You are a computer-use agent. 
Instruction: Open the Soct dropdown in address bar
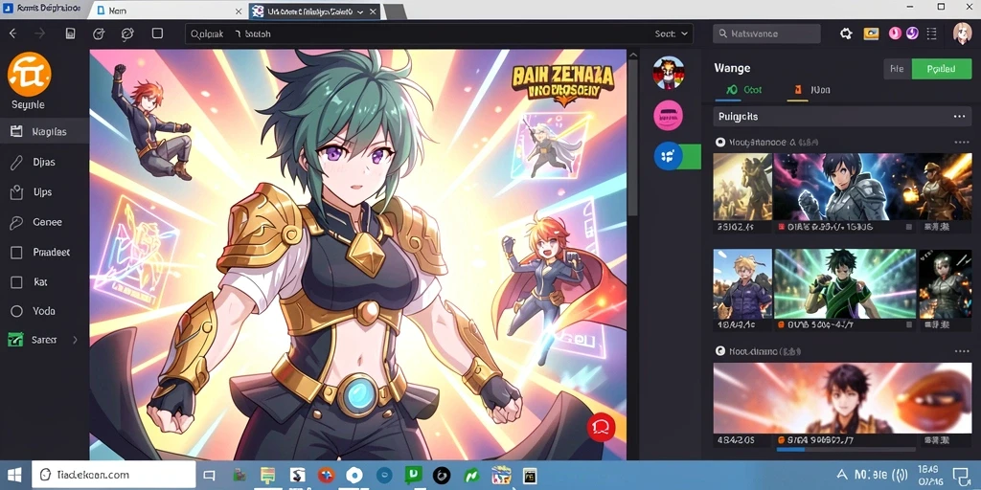coord(672,33)
